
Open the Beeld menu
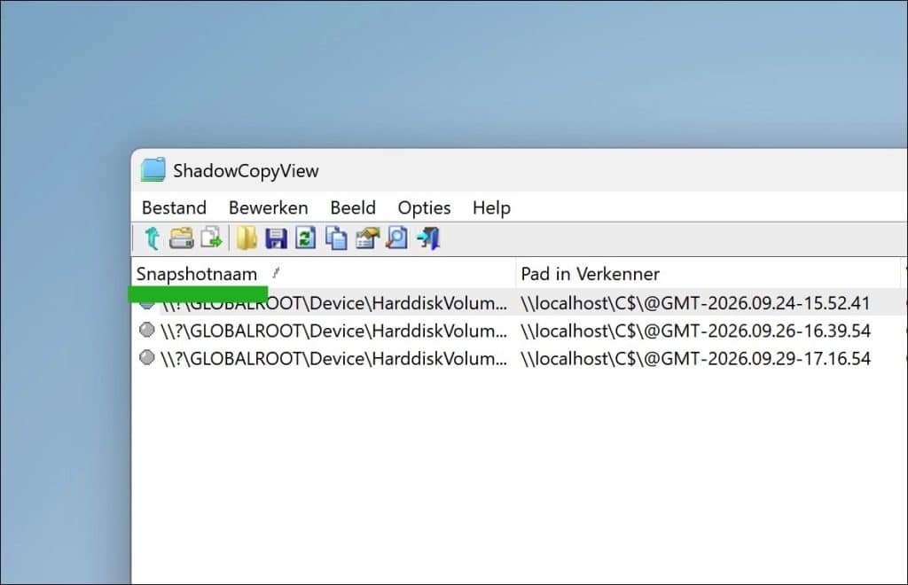[353, 207]
